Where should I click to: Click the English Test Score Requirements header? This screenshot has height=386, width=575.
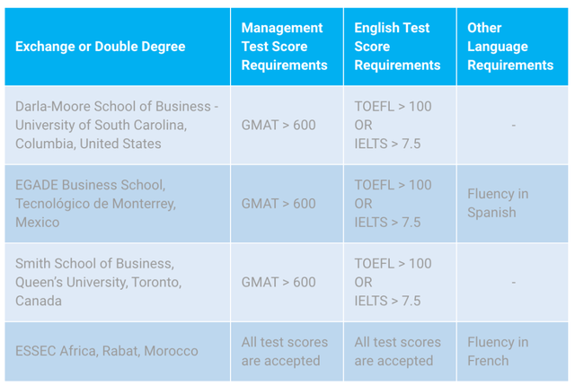tap(400, 47)
